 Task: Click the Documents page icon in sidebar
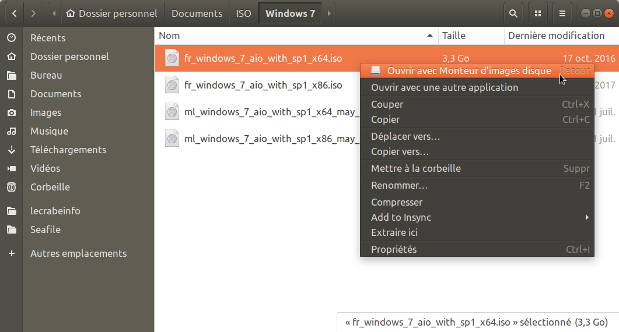click(x=12, y=94)
